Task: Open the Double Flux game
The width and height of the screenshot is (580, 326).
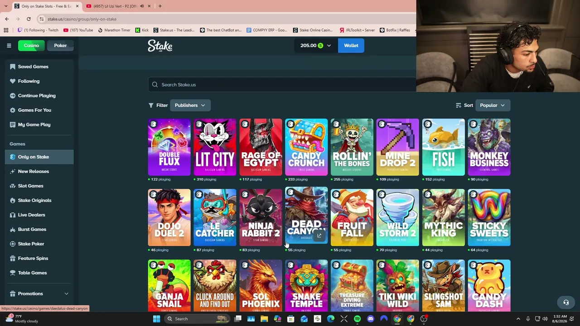Action: coord(169,147)
